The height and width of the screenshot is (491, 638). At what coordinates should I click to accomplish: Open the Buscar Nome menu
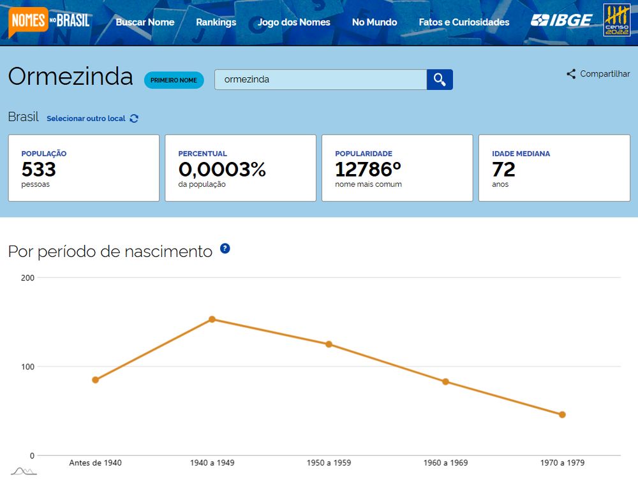pyautogui.click(x=145, y=22)
